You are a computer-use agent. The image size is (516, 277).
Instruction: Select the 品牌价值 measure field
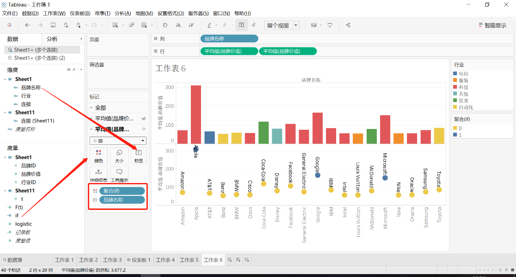31,174
